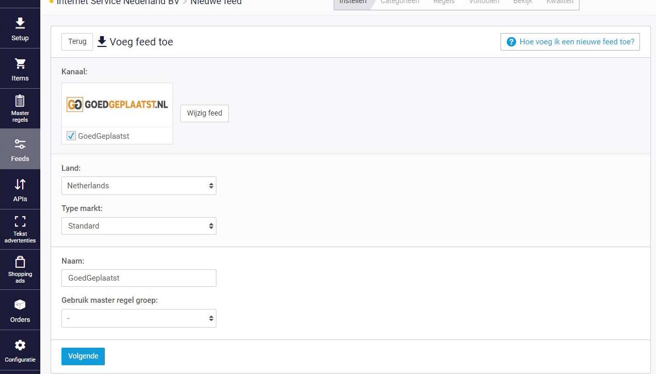This screenshot has height=374, width=656.
Task: Open the Orders box section
Action: pos(20,310)
